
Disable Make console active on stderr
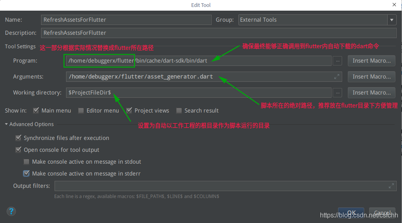[26, 173]
